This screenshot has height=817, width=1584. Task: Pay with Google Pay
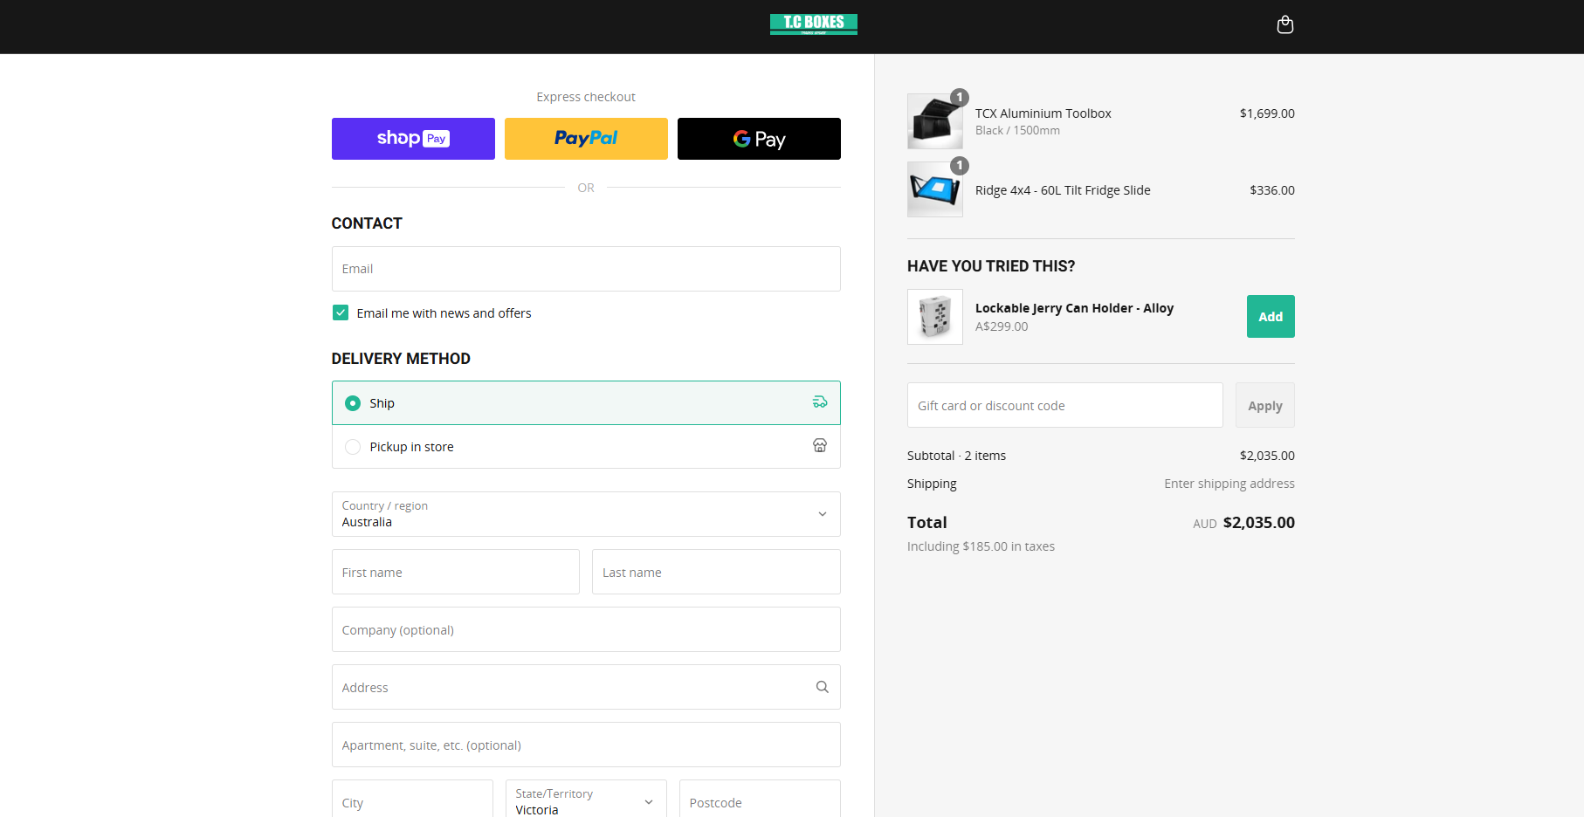[x=758, y=138]
